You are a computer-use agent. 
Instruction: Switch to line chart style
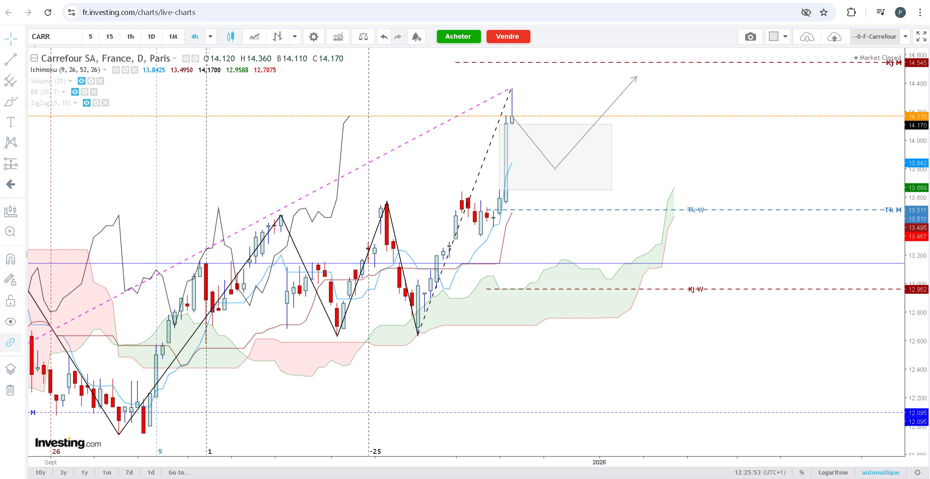[x=254, y=37]
